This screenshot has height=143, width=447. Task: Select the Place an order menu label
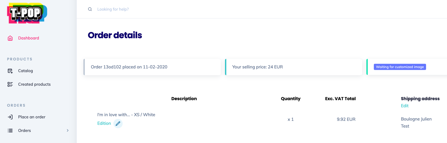pyautogui.click(x=32, y=117)
